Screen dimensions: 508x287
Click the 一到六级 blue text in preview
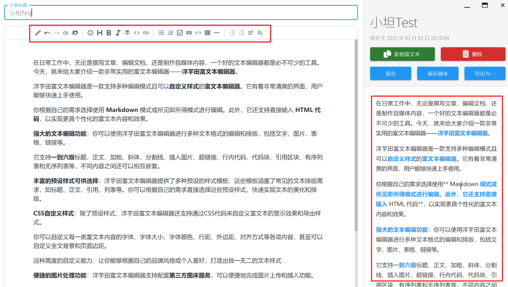click(405, 265)
